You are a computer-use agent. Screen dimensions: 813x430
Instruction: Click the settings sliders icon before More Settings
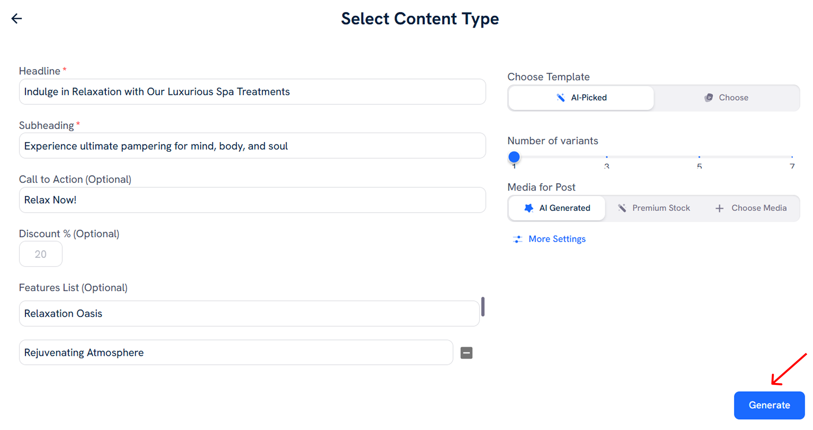[x=517, y=239]
